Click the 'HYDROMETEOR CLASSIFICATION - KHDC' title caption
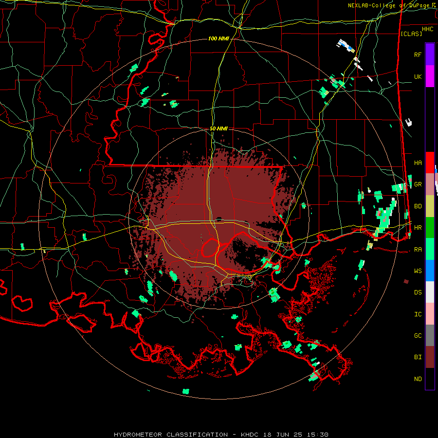This screenshot has width=438, height=438. (x=187, y=435)
